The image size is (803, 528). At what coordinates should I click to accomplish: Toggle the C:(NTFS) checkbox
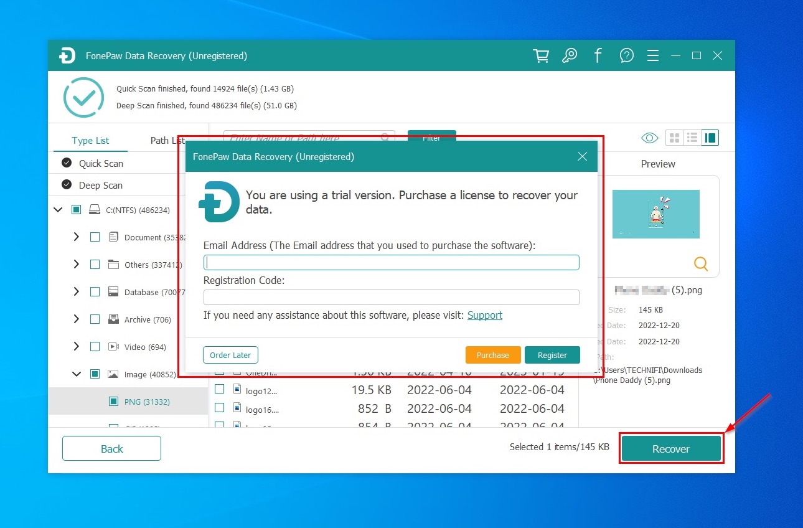76,210
